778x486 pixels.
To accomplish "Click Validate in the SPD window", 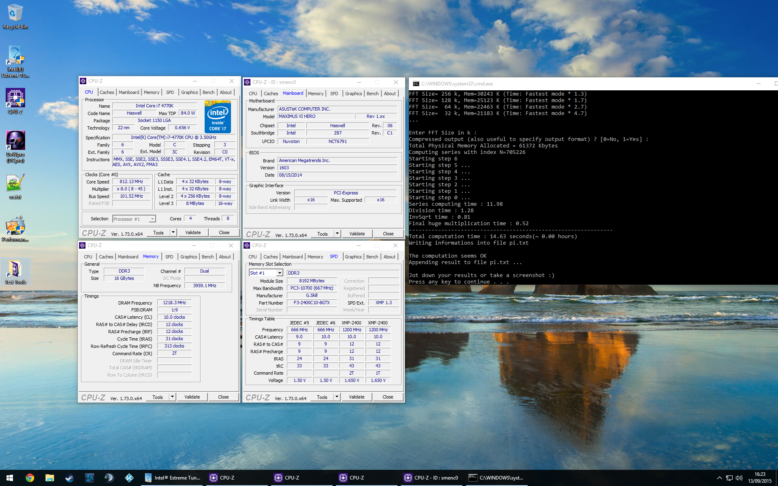I will coord(357,397).
